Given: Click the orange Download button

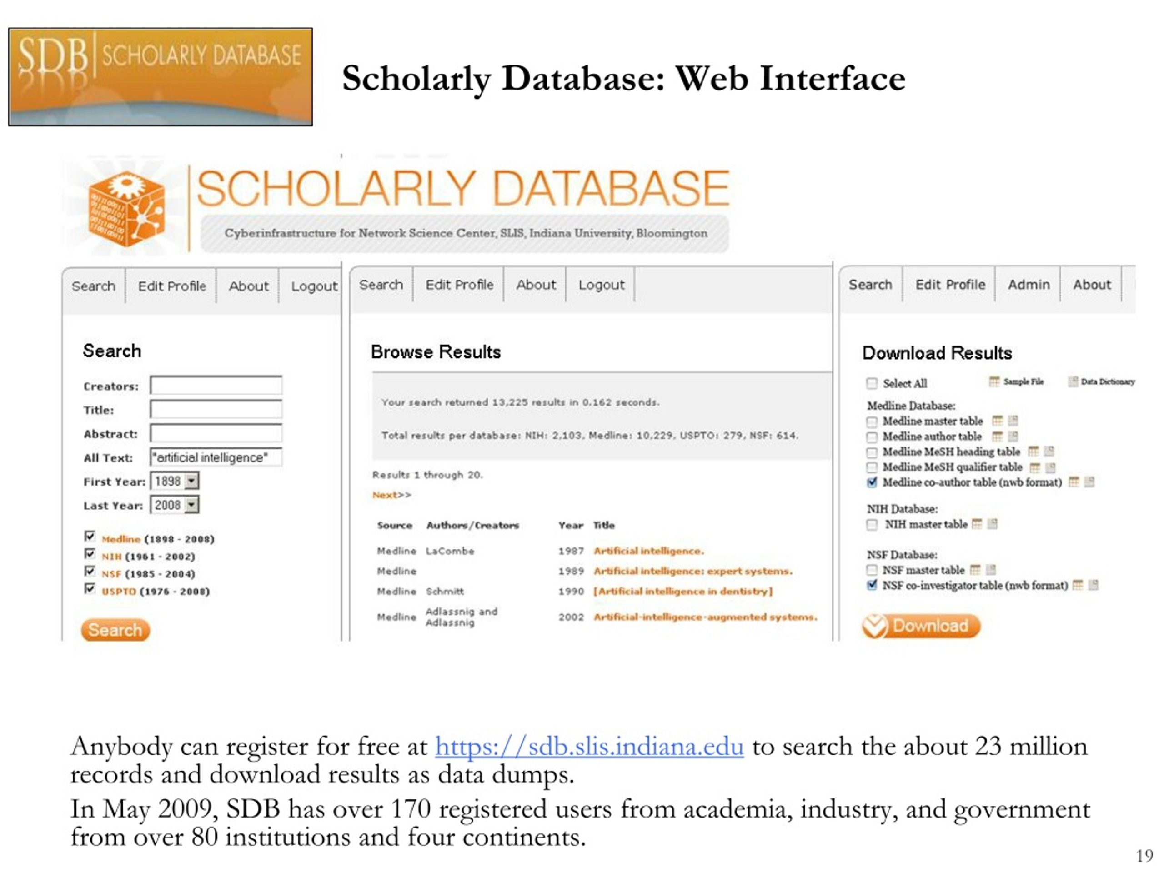Looking at the screenshot, I should [x=921, y=626].
